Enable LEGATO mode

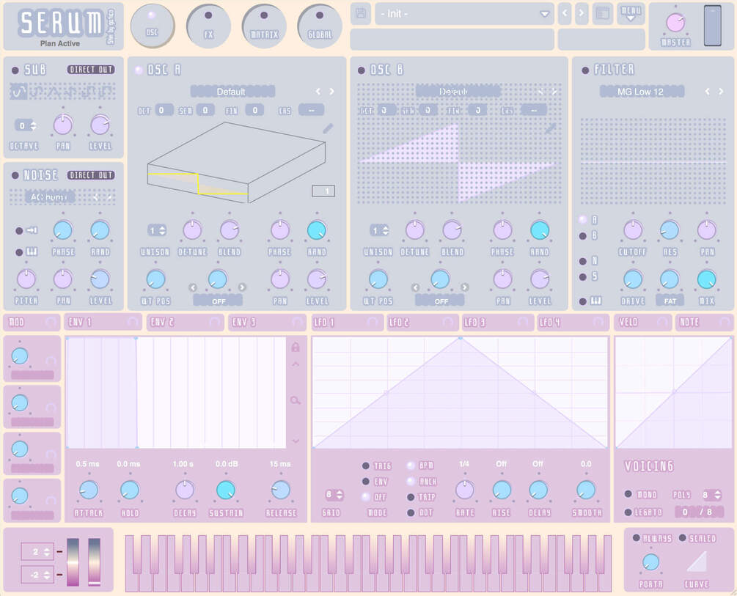click(x=628, y=512)
